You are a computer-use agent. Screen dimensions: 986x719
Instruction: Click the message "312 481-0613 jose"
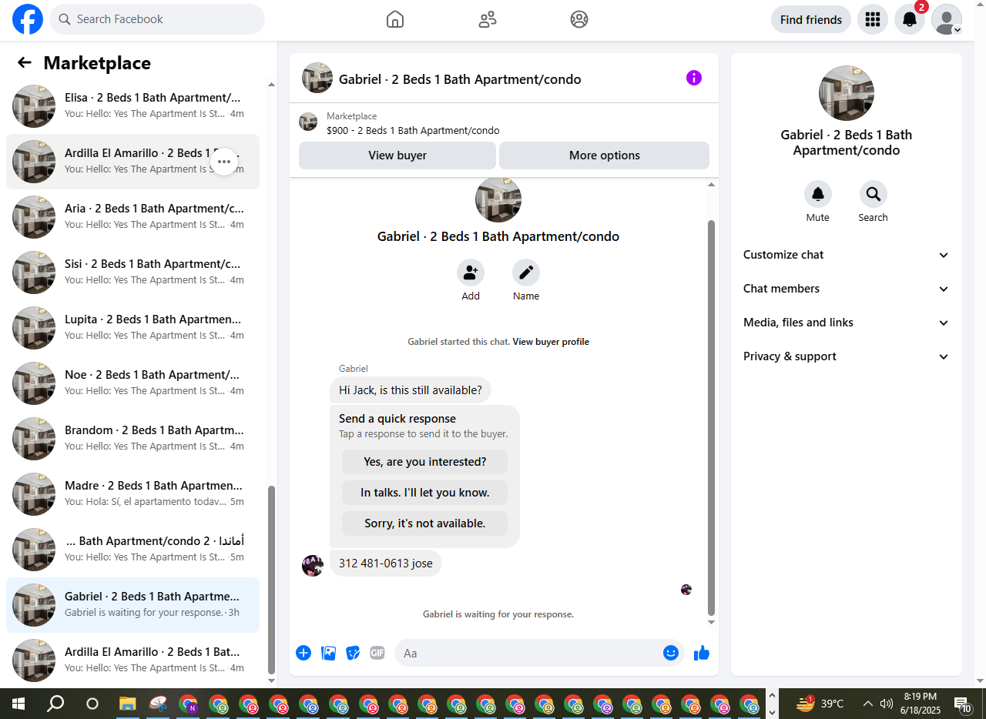[x=386, y=563]
